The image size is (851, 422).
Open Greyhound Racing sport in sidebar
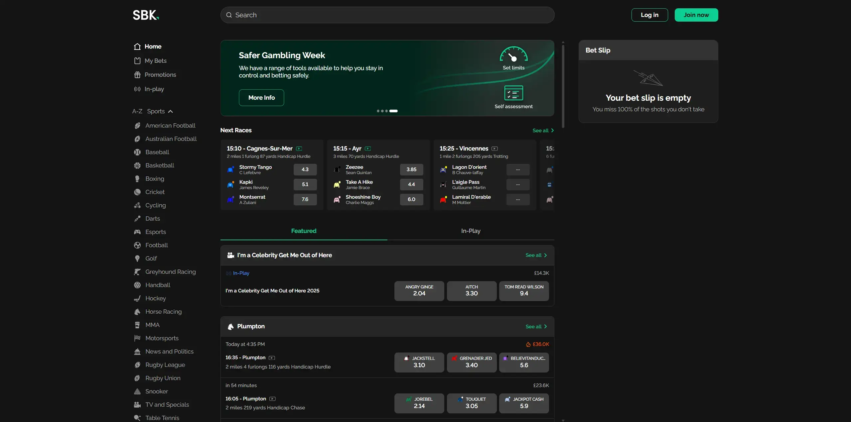pyautogui.click(x=170, y=272)
